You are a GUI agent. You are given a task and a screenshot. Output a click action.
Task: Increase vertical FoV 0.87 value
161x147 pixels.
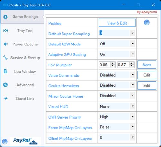(x=132, y=63)
